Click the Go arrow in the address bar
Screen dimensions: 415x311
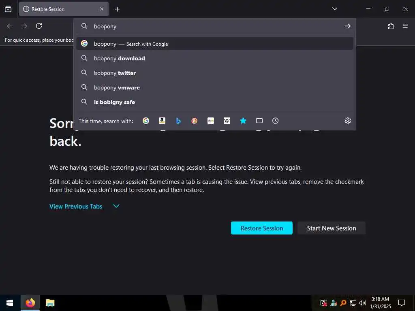[347, 26]
